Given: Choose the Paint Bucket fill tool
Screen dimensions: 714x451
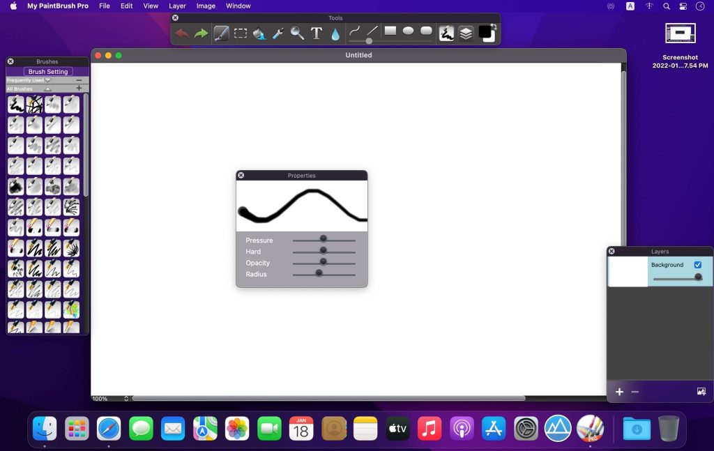Looking at the screenshot, I should pyautogui.click(x=259, y=33).
